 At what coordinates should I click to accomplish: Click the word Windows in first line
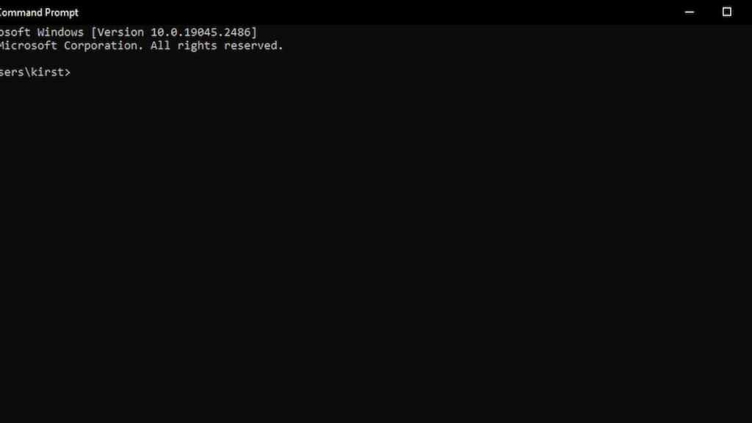pyautogui.click(x=60, y=32)
